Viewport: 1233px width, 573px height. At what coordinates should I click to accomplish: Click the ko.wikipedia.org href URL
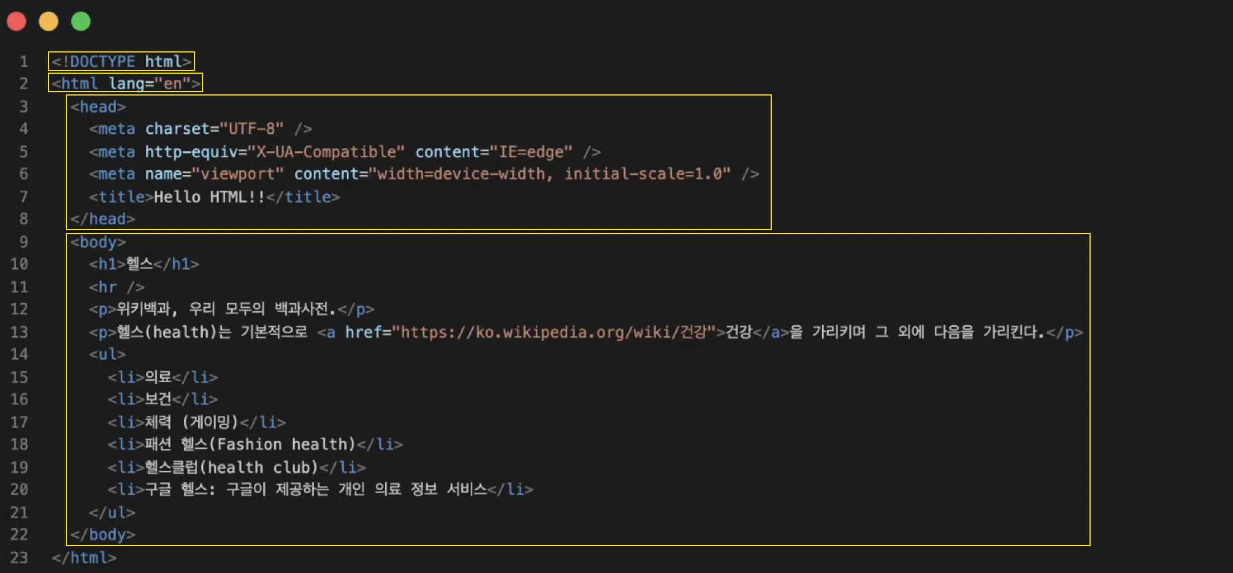[x=554, y=332]
